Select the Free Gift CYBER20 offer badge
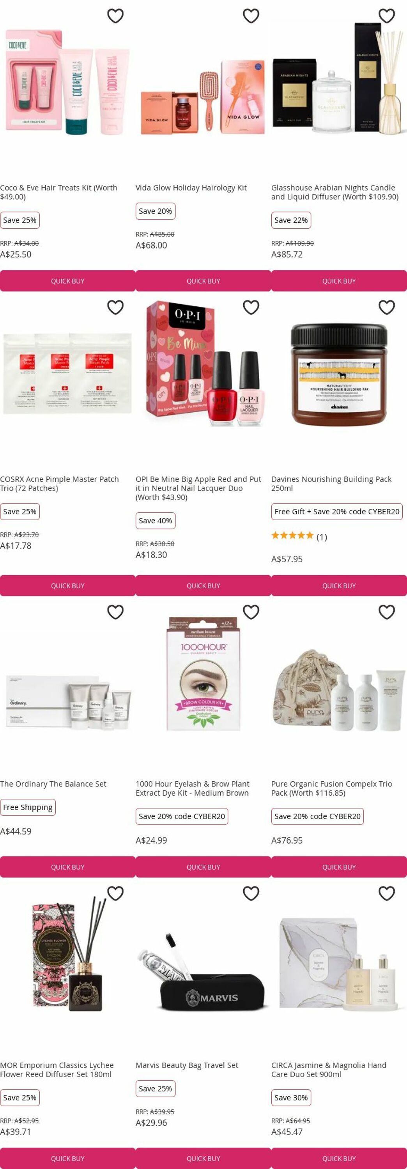The image size is (407, 1169). [x=336, y=511]
